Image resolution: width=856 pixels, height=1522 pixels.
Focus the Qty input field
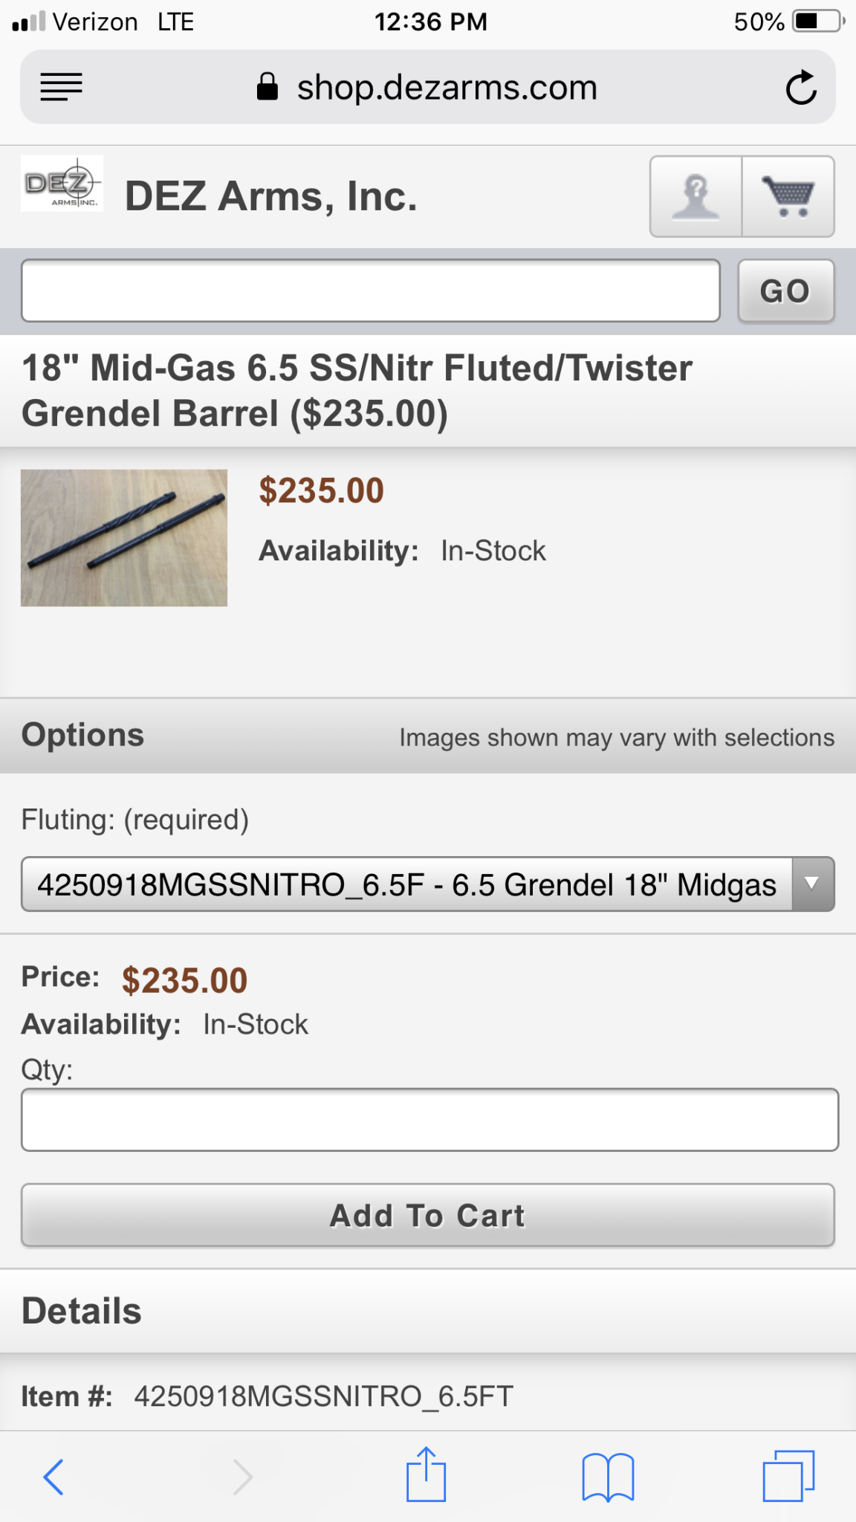coord(429,1120)
